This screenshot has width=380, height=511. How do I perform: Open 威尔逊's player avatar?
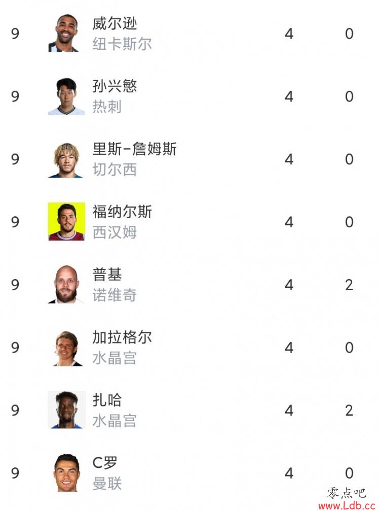pyautogui.click(x=66, y=33)
